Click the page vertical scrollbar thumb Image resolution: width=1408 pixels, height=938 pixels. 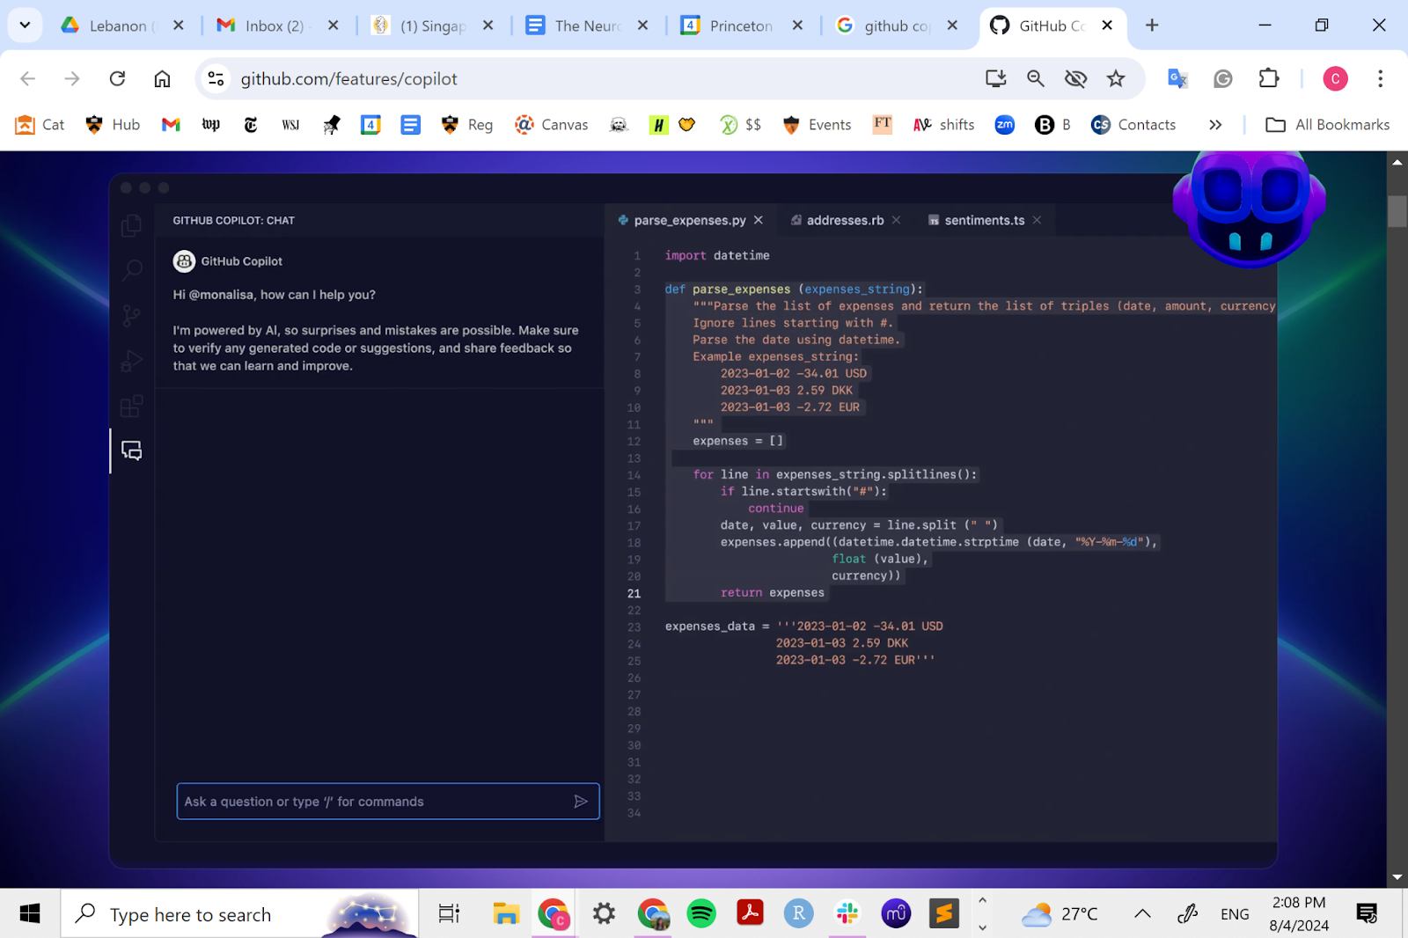point(1397,211)
